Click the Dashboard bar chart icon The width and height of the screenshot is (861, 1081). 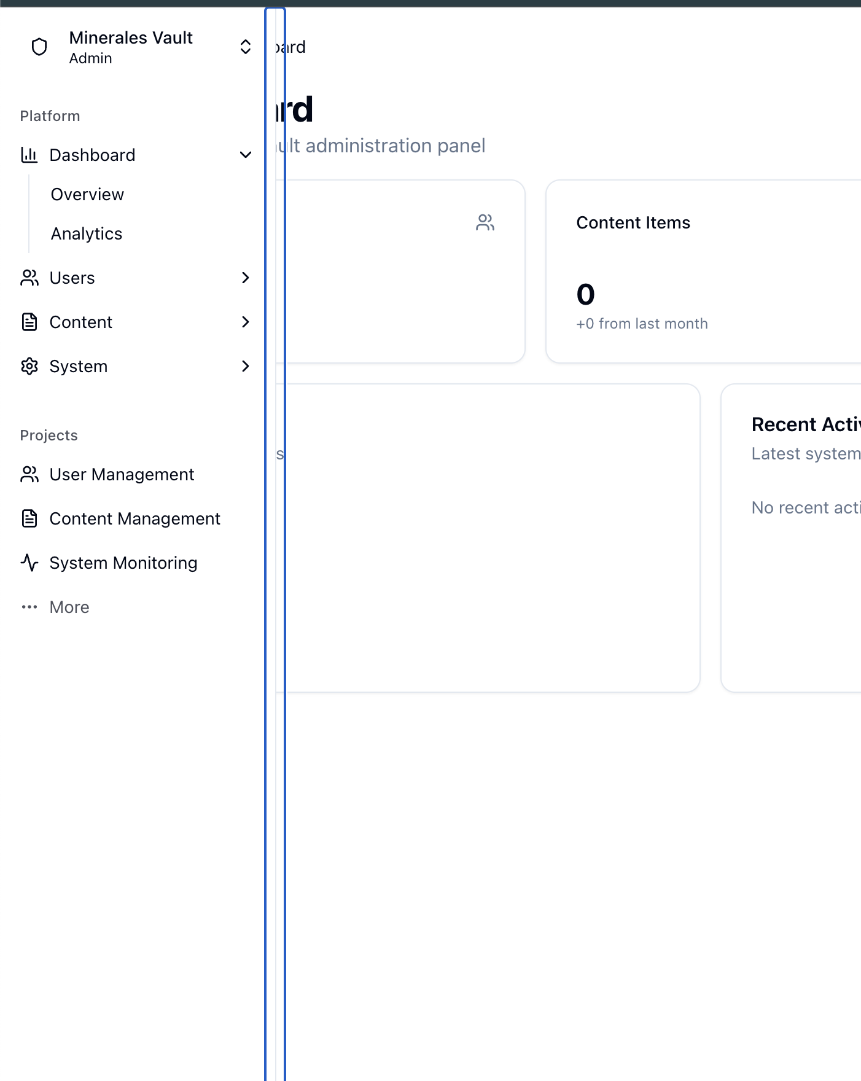(x=29, y=155)
